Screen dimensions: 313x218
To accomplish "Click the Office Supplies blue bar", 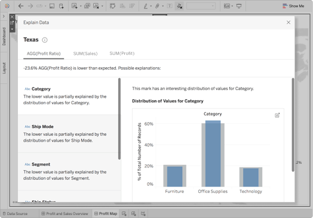I will pyautogui.click(x=213, y=154).
